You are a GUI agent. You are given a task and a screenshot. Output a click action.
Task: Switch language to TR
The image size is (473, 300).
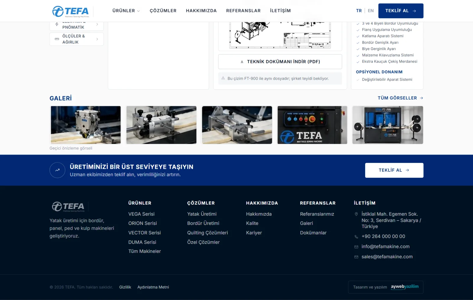pyautogui.click(x=359, y=11)
